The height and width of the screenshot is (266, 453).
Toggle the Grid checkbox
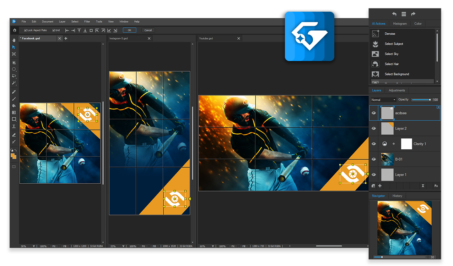pyautogui.click(x=54, y=31)
